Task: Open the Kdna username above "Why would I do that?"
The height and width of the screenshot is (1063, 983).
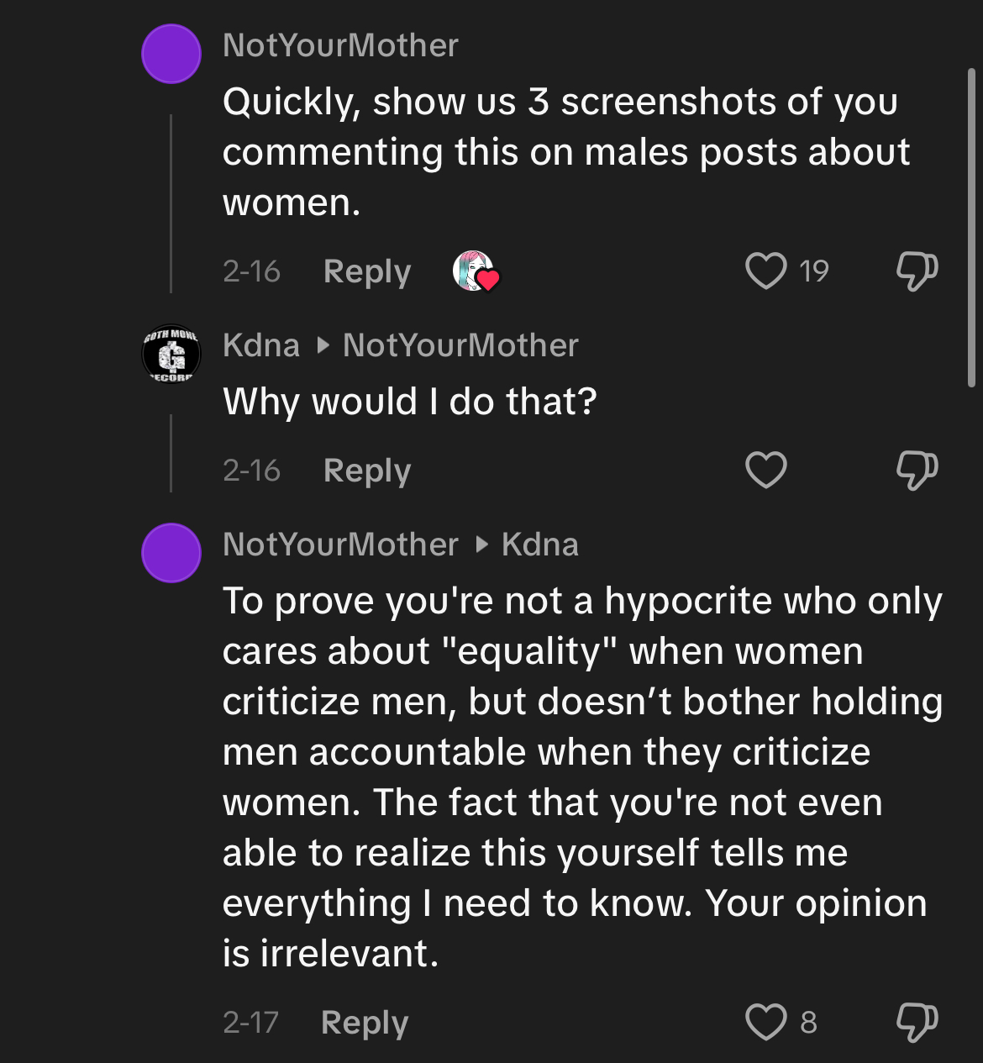Action: coord(261,345)
